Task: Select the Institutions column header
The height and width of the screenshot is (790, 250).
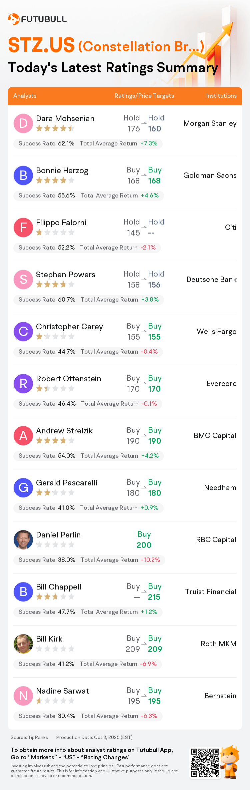Action: 221,96
